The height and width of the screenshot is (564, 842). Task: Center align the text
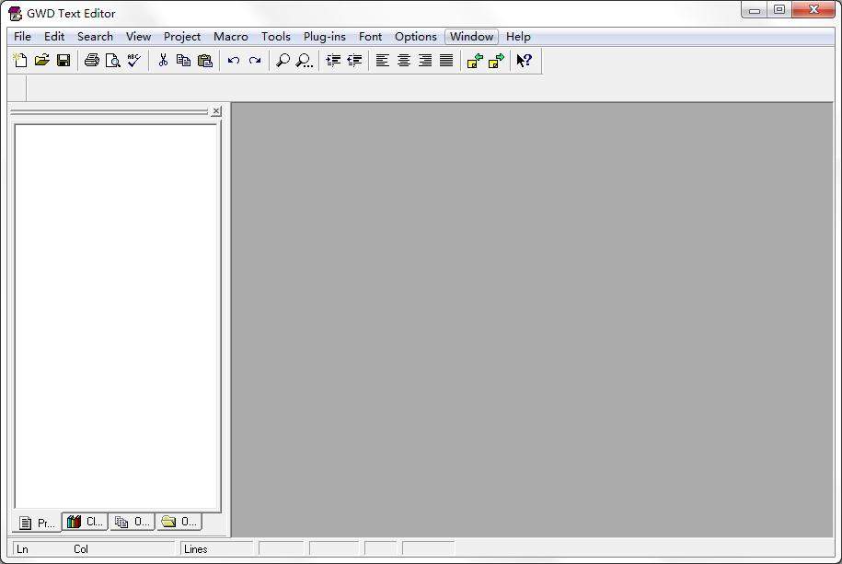coord(403,60)
